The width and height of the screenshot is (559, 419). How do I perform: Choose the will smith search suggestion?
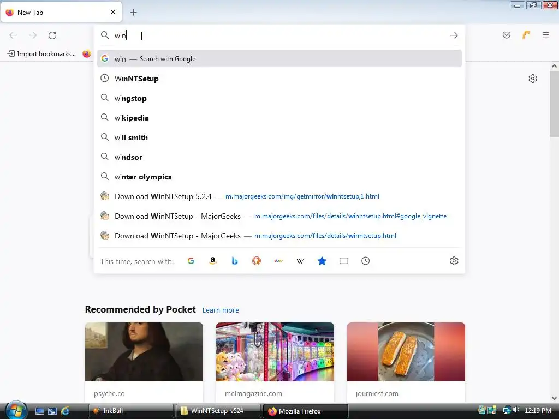pos(279,137)
